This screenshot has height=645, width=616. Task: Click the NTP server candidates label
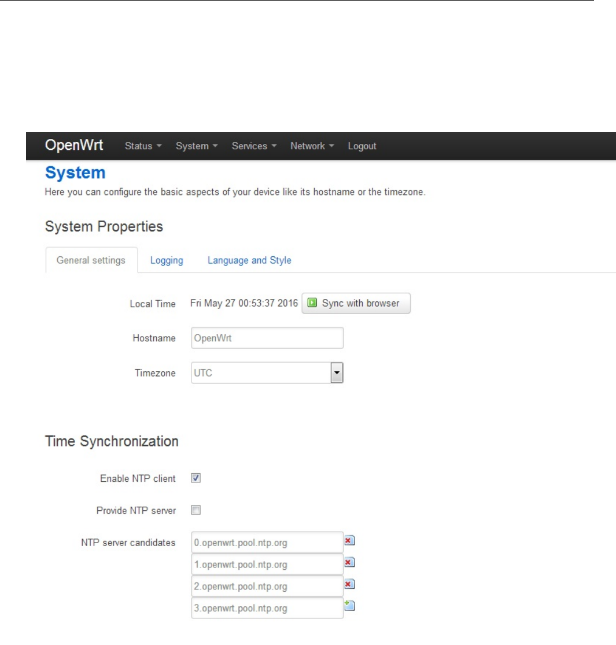coord(128,543)
